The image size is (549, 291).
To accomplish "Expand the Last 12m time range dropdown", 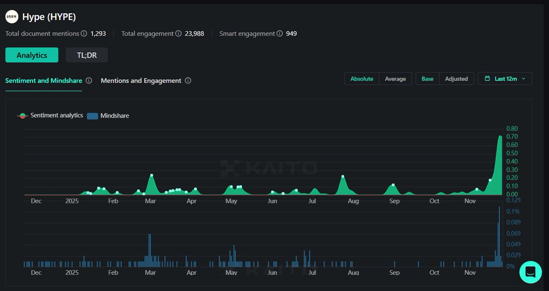I will point(505,79).
